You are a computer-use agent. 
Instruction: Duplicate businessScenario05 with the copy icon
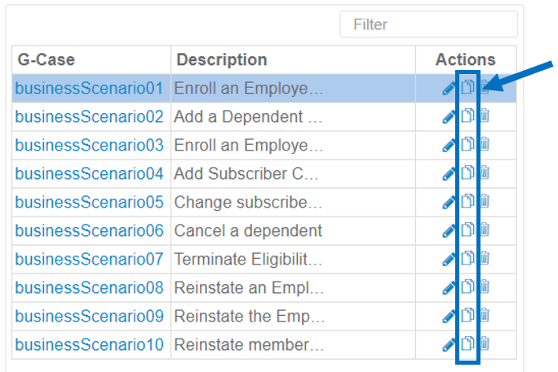click(x=467, y=202)
